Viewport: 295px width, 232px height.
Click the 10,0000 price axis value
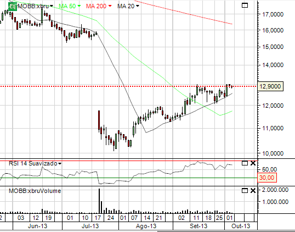coord(273,153)
